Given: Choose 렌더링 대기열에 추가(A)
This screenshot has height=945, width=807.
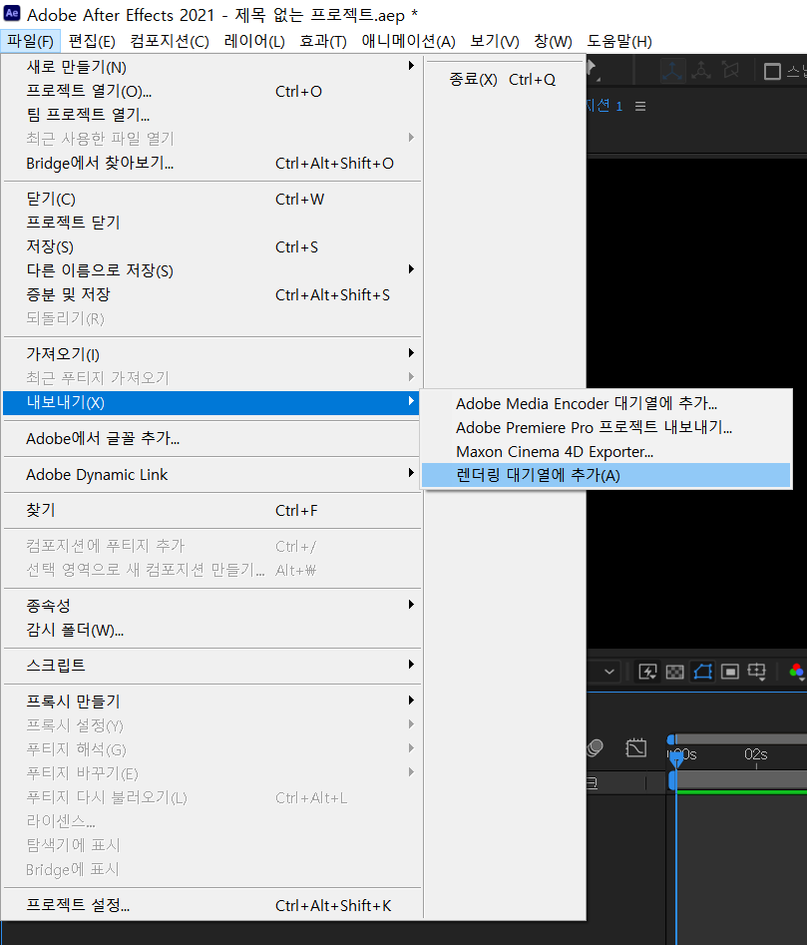Looking at the screenshot, I should (x=605, y=476).
